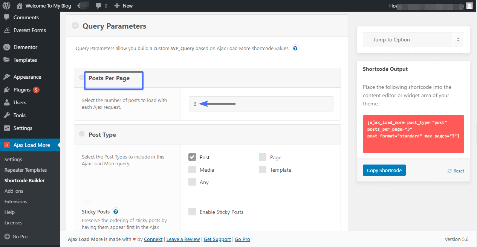Image resolution: width=477 pixels, height=247 pixels.
Task: Open the WordPress logo menu
Action: coord(7,6)
